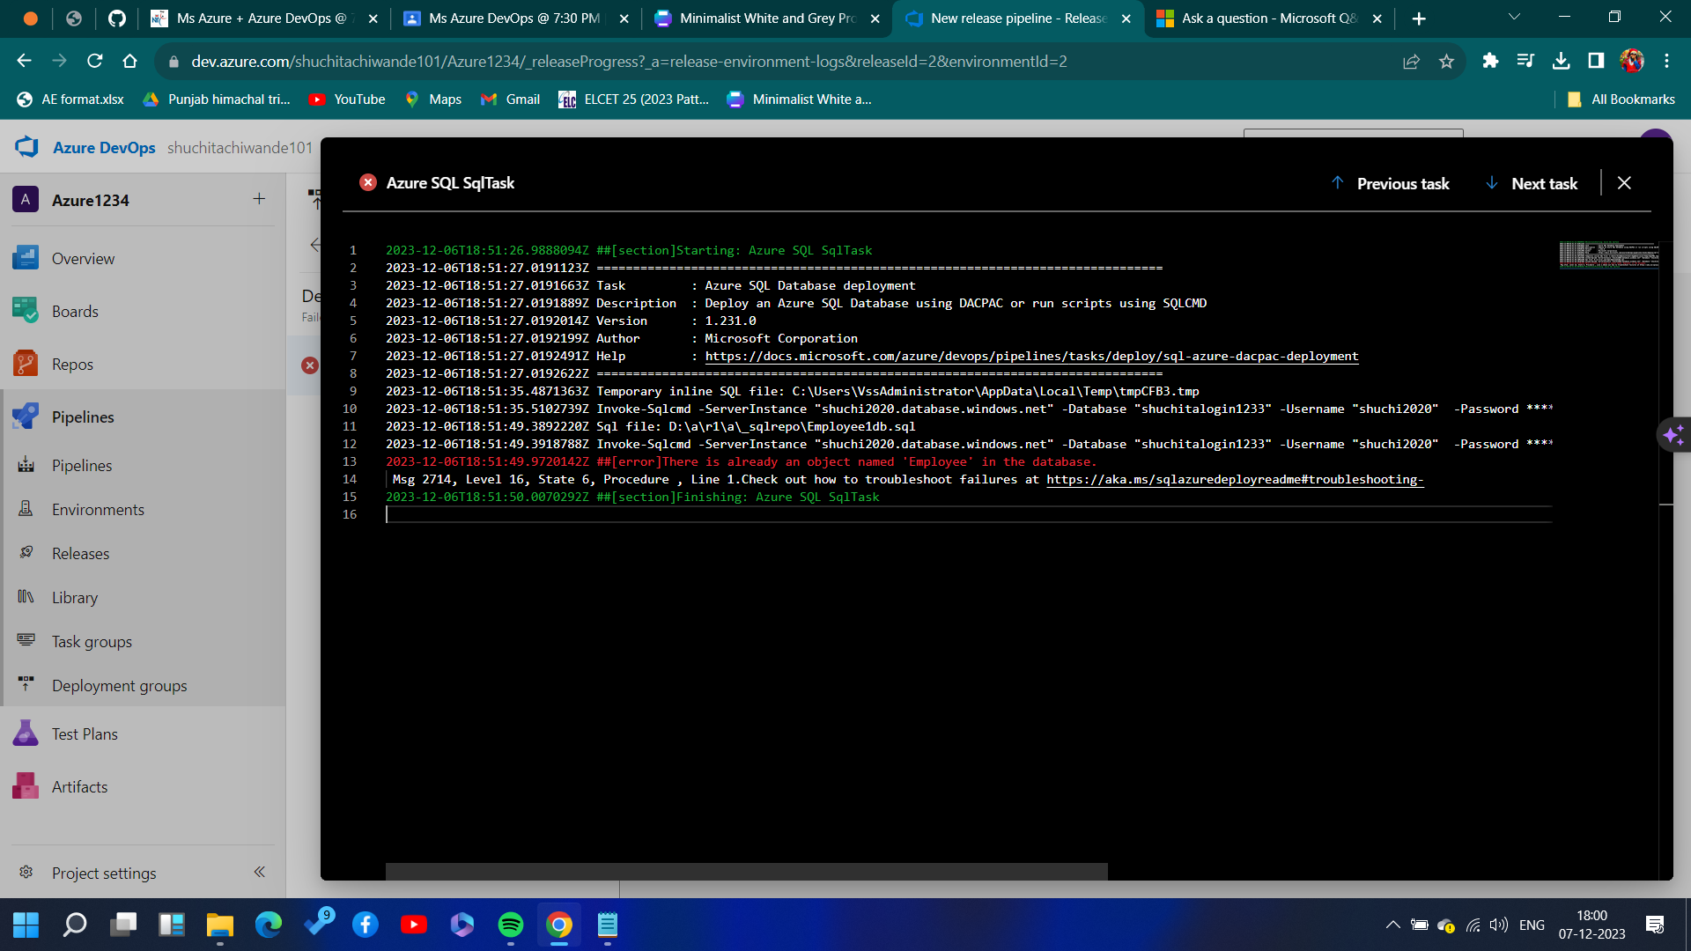
Task: Open Task groups under Pipelines
Action: 92,641
